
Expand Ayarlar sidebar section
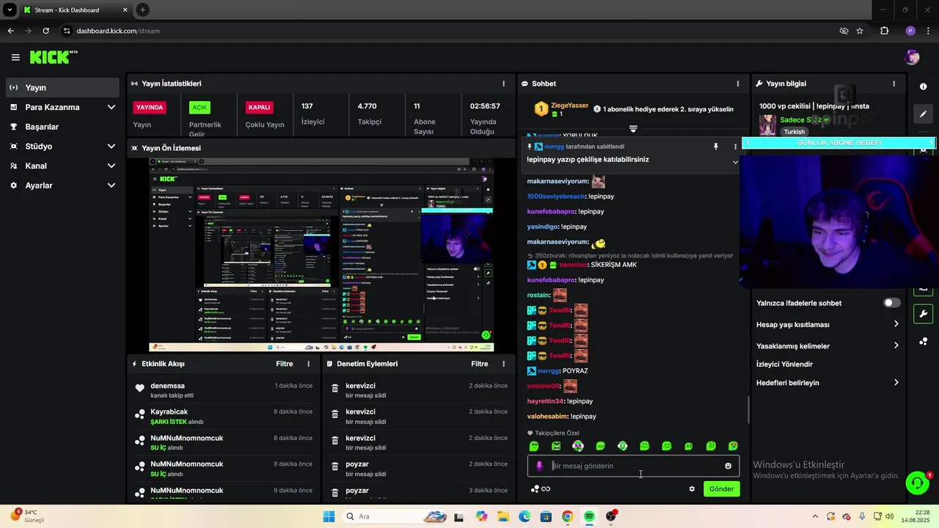[x=112, y=186]
